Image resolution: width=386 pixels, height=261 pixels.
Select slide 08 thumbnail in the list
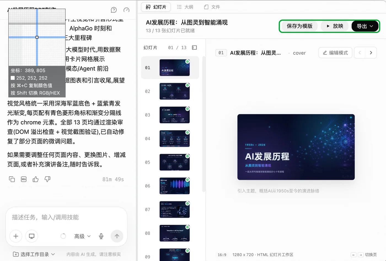click(175, 233)
